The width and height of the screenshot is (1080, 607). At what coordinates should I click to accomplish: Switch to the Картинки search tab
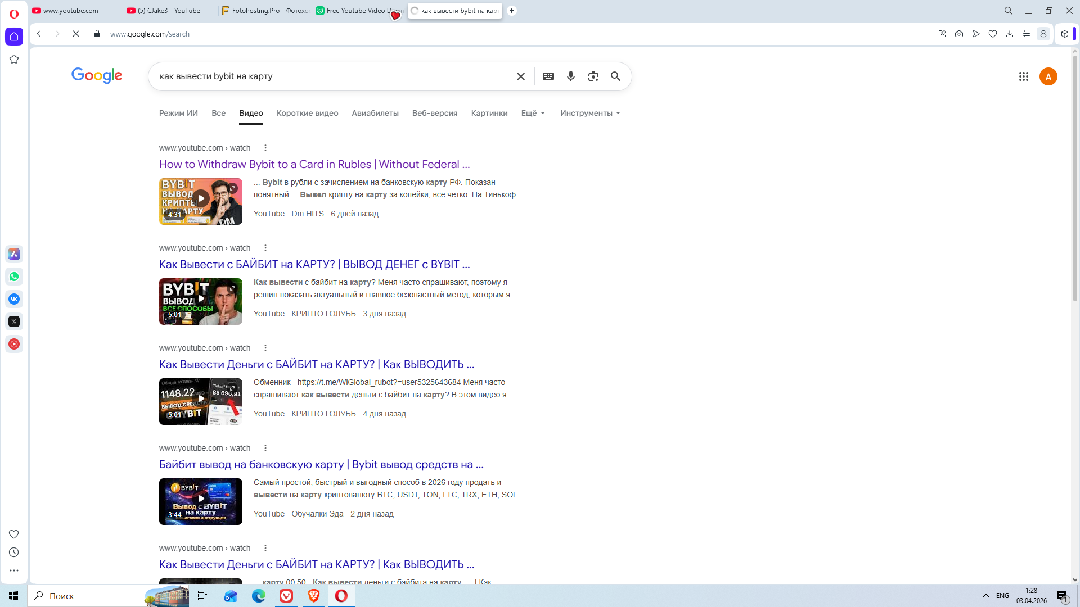(x=489, y=113)
